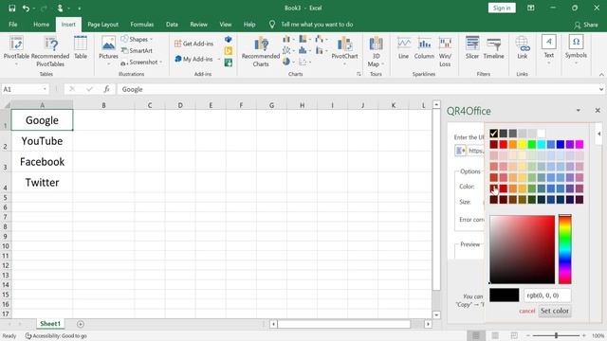Viewport: 607px width, 341px height.
Task: Expand the formula bar
Action: coord(601,89)
